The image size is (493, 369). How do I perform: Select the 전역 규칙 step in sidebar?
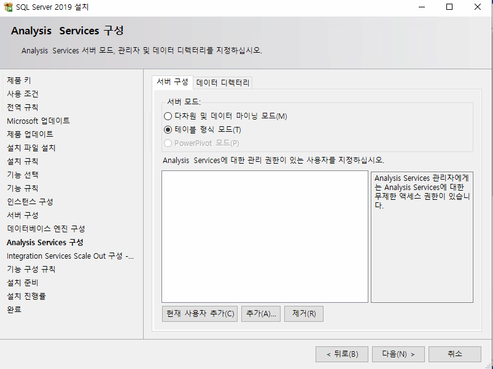click(23, 108)
